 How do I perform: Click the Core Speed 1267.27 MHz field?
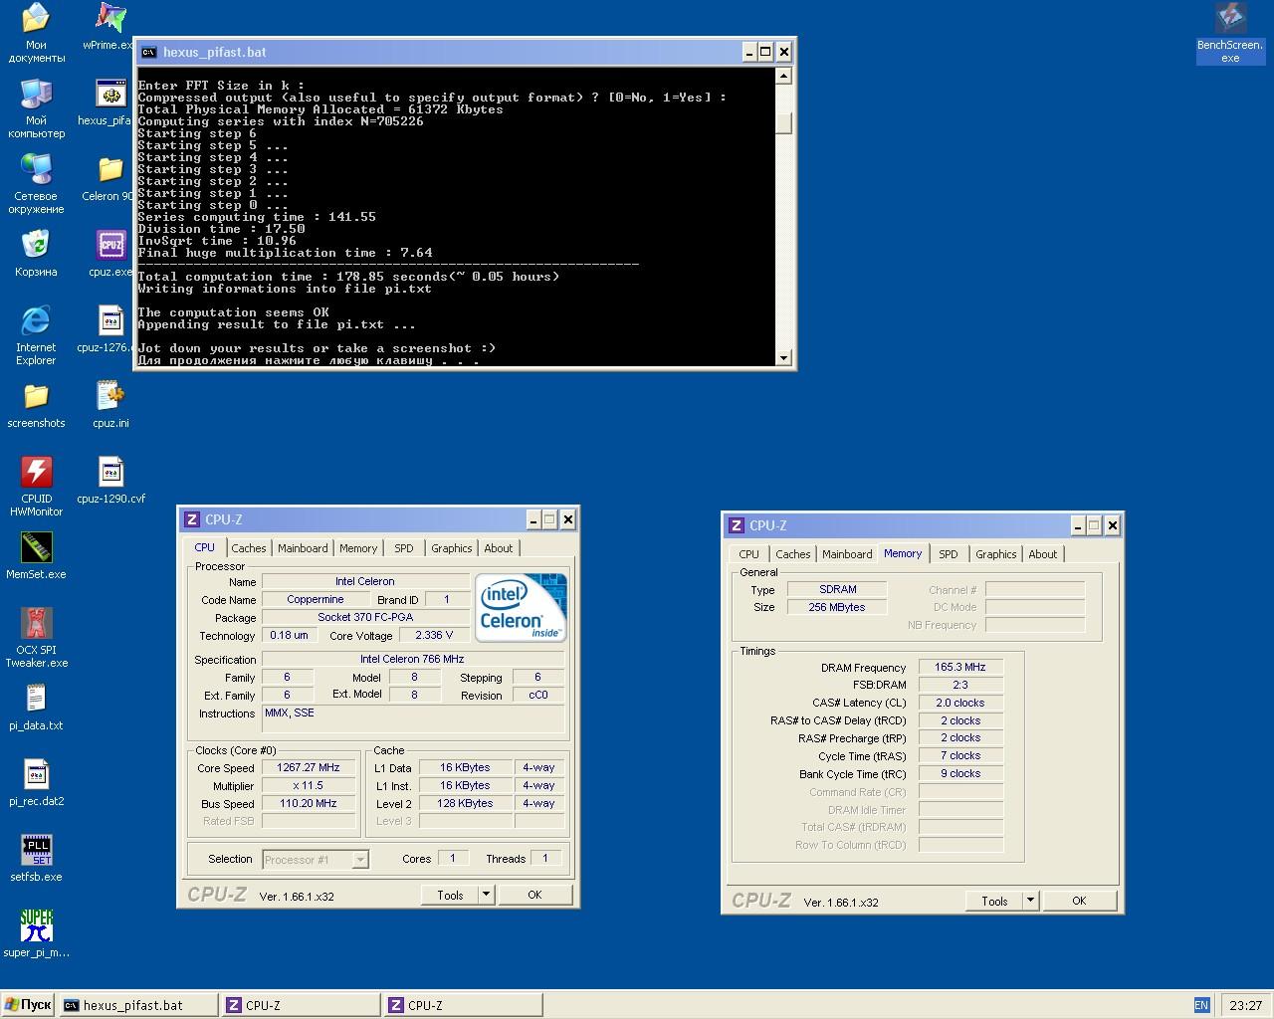309,768
